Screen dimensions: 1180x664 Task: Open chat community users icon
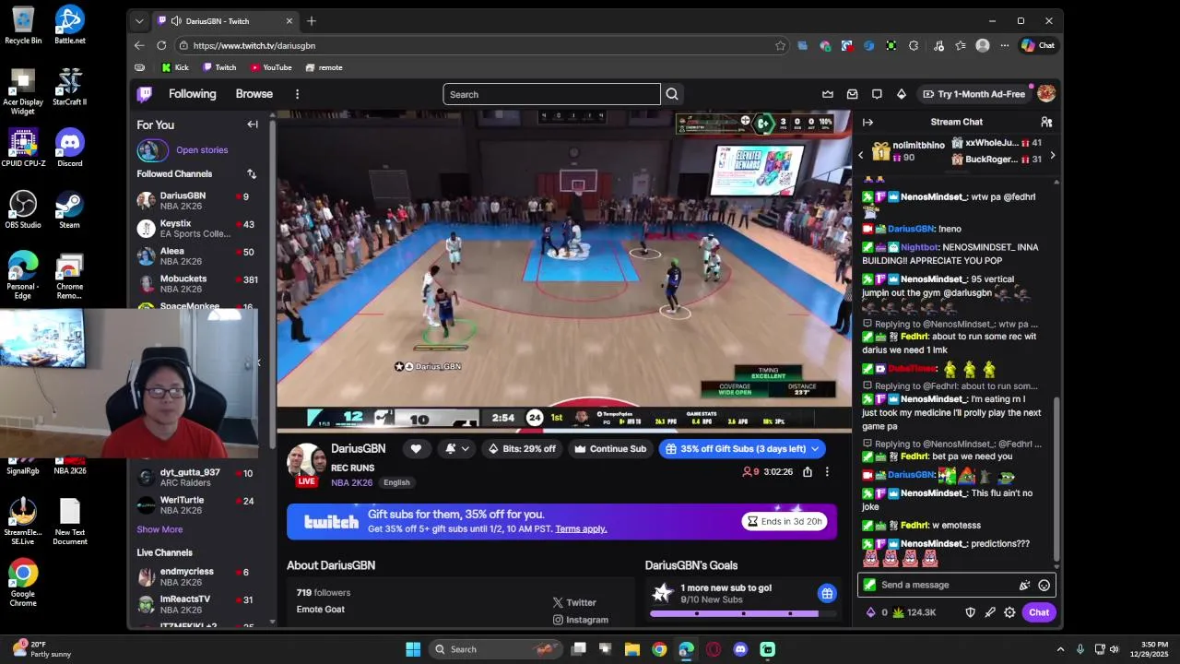tap(1046, 122)
